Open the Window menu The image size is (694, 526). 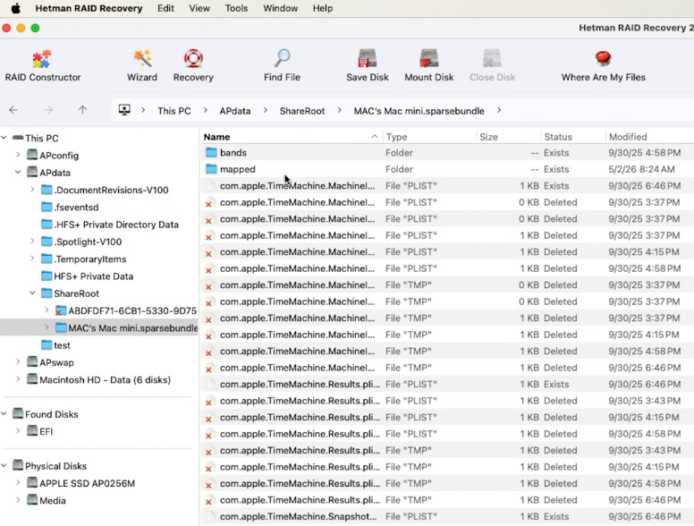tap(281, 8)
